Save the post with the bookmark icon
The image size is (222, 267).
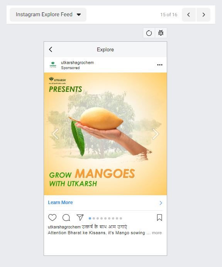pyautogui.click(x=159, y=218)
